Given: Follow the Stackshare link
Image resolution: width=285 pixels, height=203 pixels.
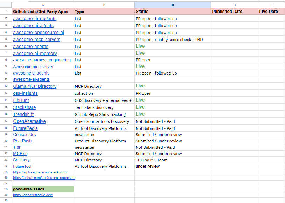Looking at the screenshot, I should click(x=25, y=107).
